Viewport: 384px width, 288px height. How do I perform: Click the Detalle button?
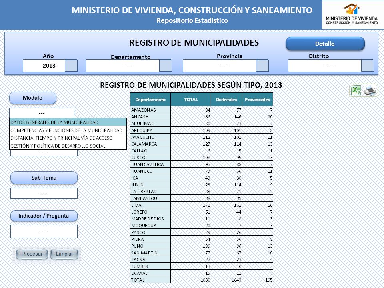(325, 44)
